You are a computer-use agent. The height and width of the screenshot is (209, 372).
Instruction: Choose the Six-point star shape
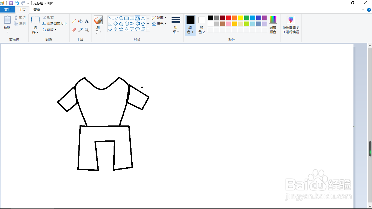[127, 29]
